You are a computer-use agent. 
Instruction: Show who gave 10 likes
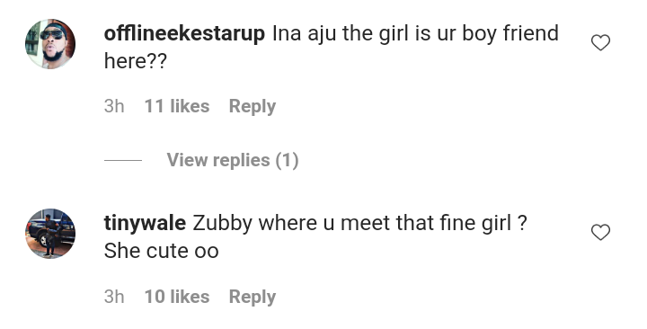[177, 297]
